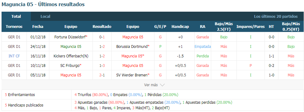The height and width of the screenshot is (112, 304).
Task: Click the Empatada RA cell
Action: tap(203, 47)
